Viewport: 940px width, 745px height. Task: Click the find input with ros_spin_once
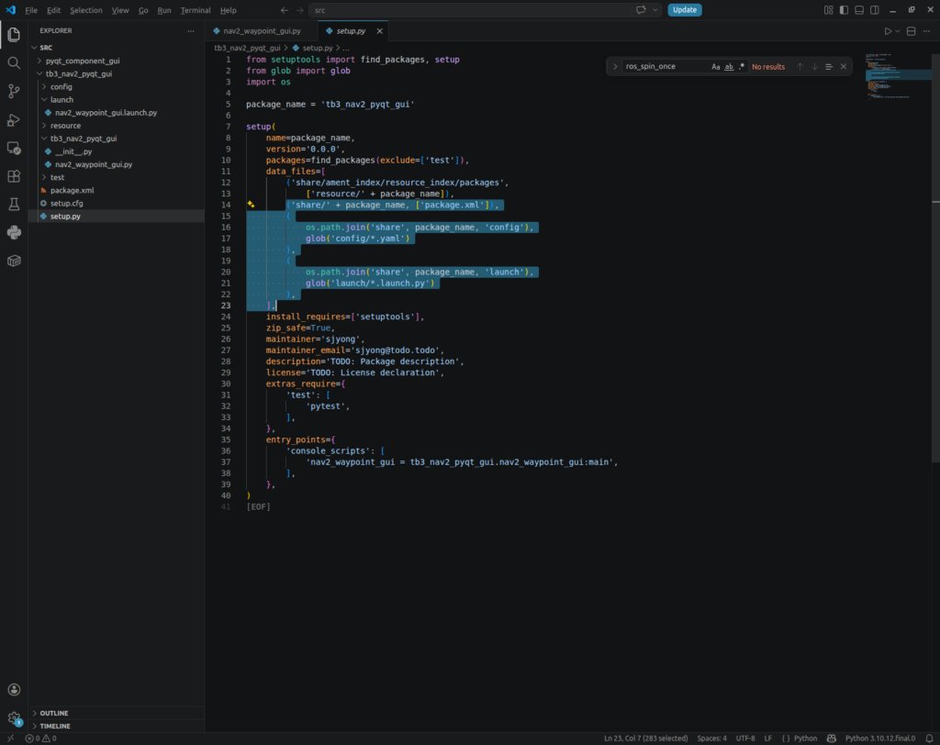[665, 67]
